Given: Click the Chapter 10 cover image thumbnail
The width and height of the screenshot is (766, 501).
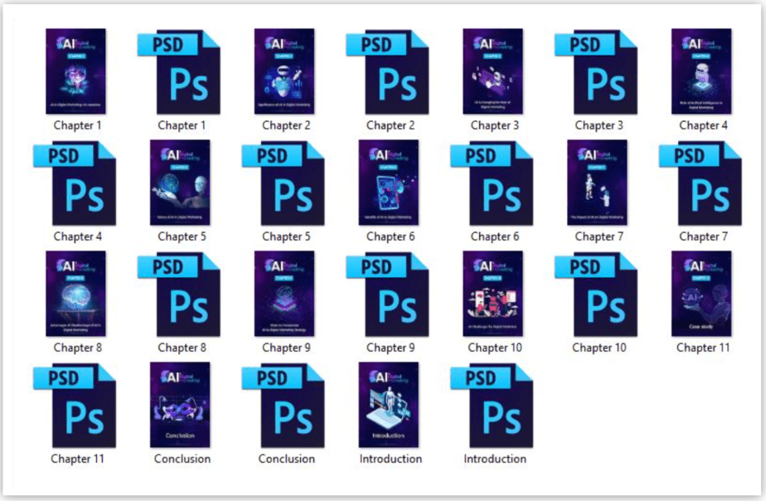Looking at the screenshot, I should pos(493,294).
